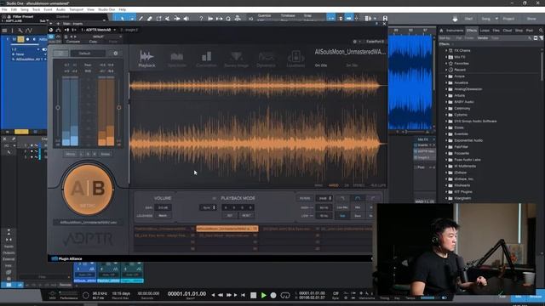The width and height of the screenshot is (545, 306).
Task: Open browser Home icon
Action: point(441,31)
